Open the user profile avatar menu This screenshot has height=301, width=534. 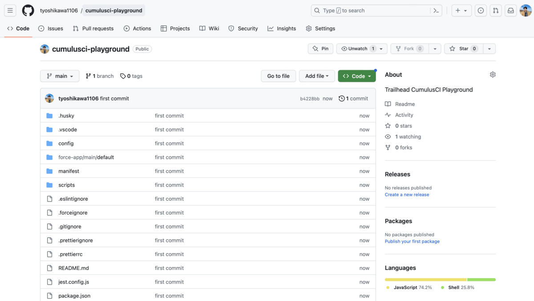point(526,11)
